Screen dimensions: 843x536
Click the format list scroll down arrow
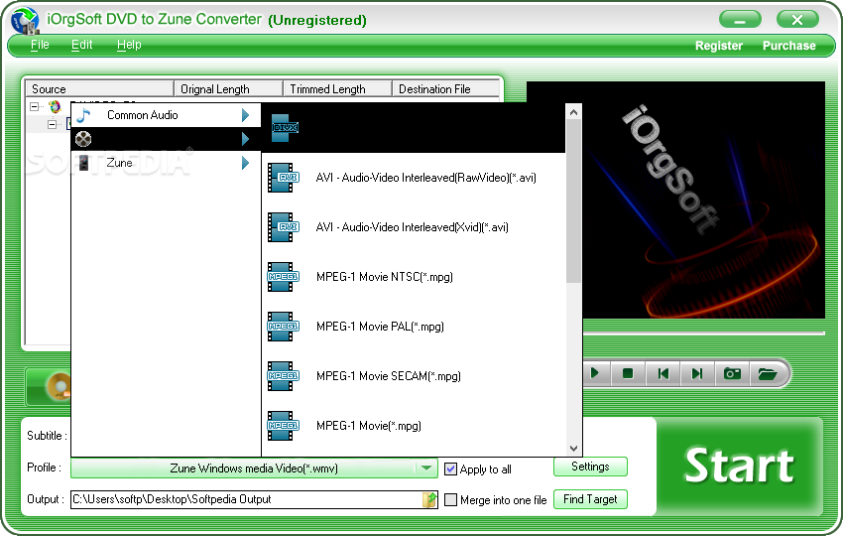pos(573,449)
